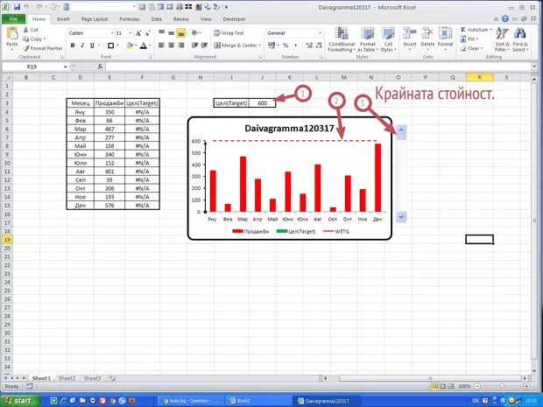543x407 pixels.
Task: Open Format as Table gallery
Action: click(368, 39)
